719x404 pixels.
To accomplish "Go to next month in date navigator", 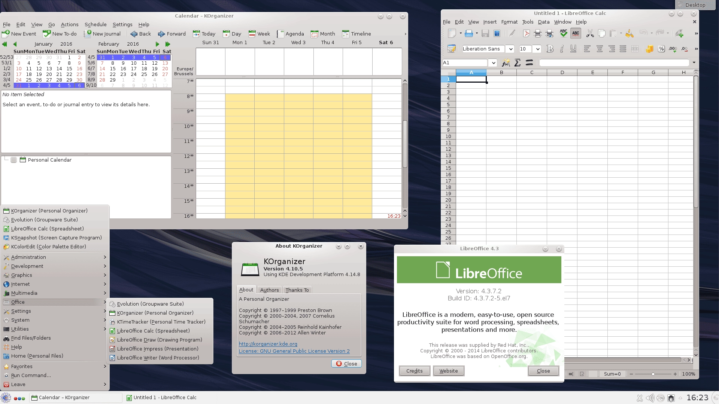I will [x=157, y=44].
